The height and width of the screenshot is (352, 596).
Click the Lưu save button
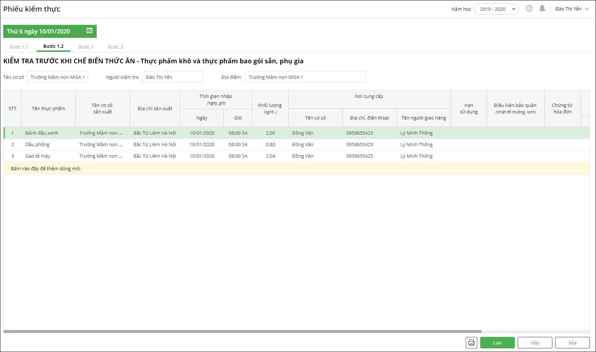(497, 343)
